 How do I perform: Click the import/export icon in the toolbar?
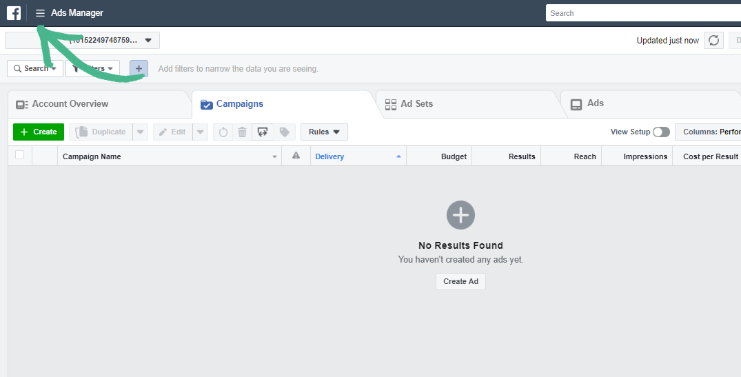[263, 132]
